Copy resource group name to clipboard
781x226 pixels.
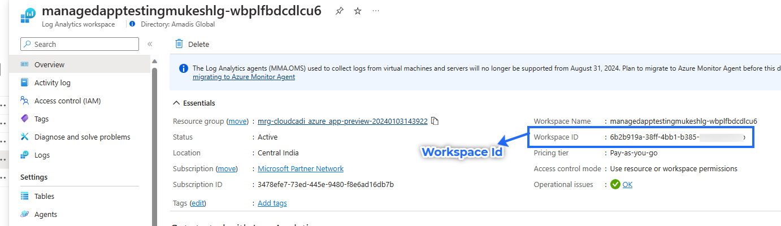click(435, 121)
